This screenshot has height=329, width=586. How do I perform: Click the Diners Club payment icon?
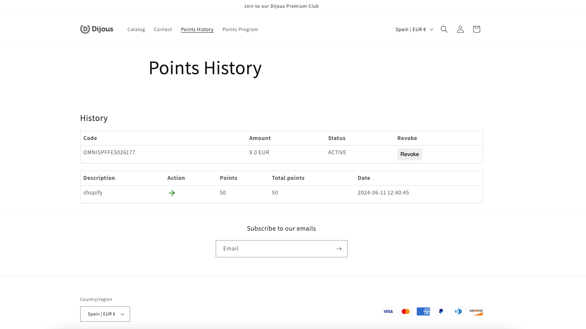pyautogui.click(x=458, y=311)
